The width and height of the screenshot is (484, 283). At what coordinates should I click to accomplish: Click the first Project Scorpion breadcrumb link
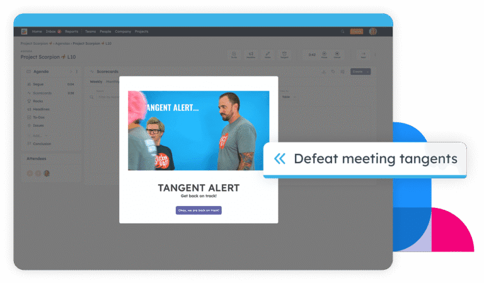pyautogui.click(x=36, y=43)
